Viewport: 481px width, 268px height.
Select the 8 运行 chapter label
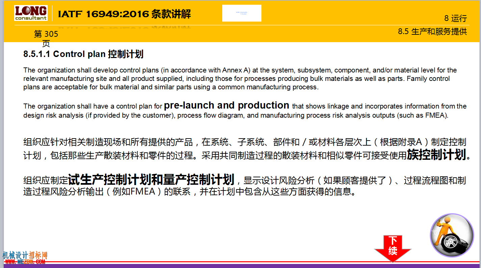point(455,19)
